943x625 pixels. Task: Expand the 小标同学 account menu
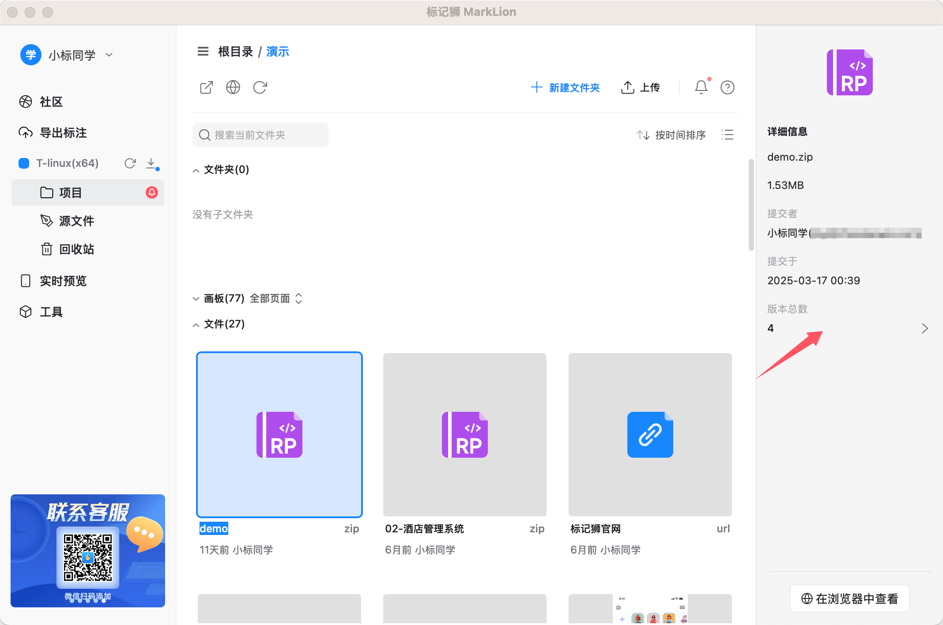point(109,55)
